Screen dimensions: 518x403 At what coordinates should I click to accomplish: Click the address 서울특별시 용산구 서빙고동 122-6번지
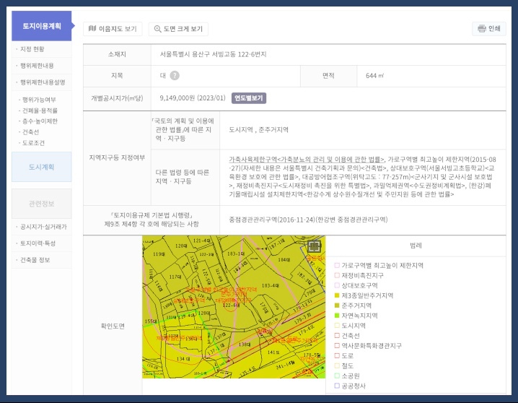214,54
